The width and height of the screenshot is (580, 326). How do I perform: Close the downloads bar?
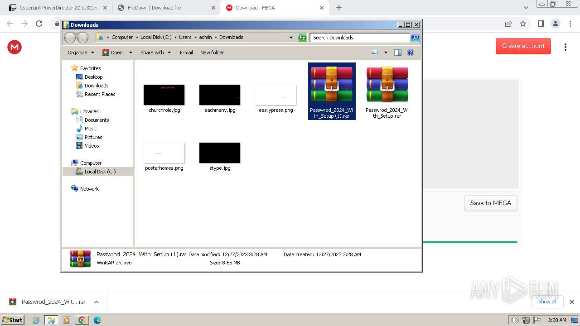click(572, 302)
